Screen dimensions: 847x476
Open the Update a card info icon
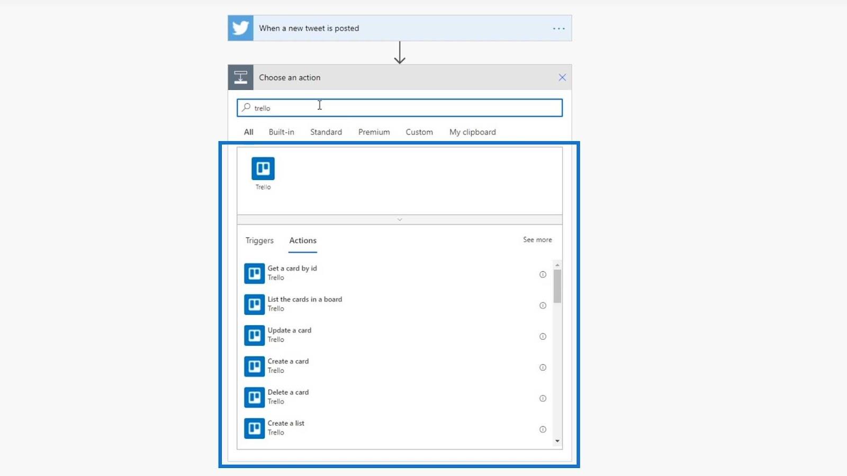pyautogui.click(x=543, y=336)
